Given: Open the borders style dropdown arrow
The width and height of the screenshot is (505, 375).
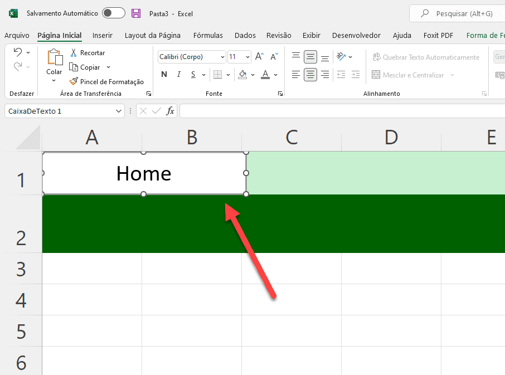Looking at the screenshot, I should point(228,74).
